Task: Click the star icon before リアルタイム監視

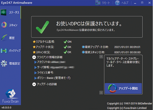Action: (x=34, y=42)
